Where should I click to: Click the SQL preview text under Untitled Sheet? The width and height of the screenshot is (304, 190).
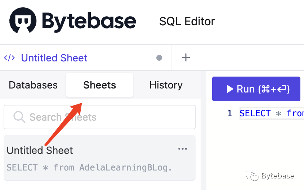[89, 168]
